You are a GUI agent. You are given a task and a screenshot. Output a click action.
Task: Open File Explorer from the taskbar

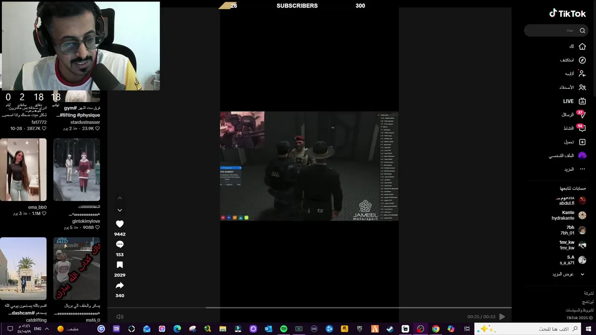tap(223, 329)
